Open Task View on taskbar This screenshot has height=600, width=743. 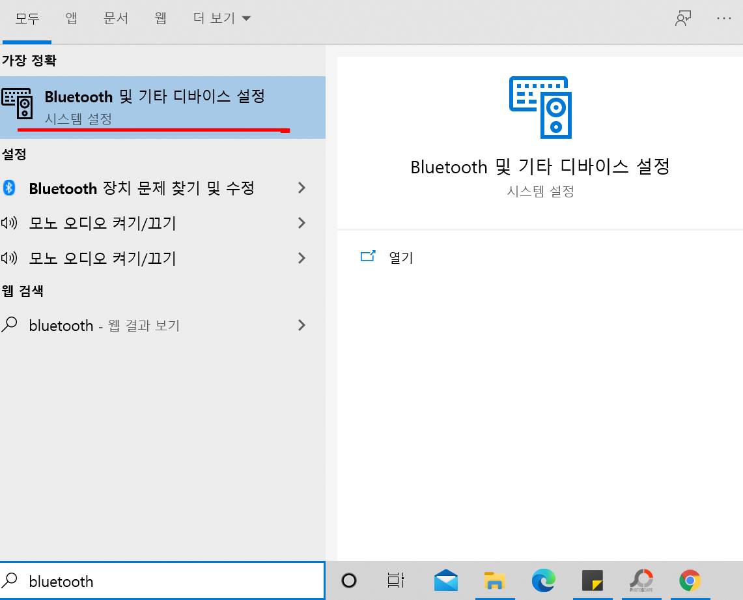click(396, 580)
